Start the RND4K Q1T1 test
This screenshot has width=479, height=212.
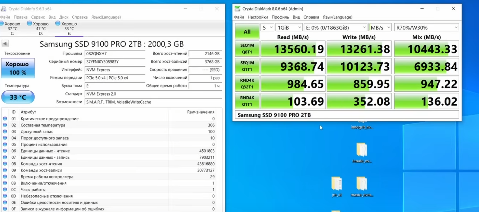[x=247, y=101]
